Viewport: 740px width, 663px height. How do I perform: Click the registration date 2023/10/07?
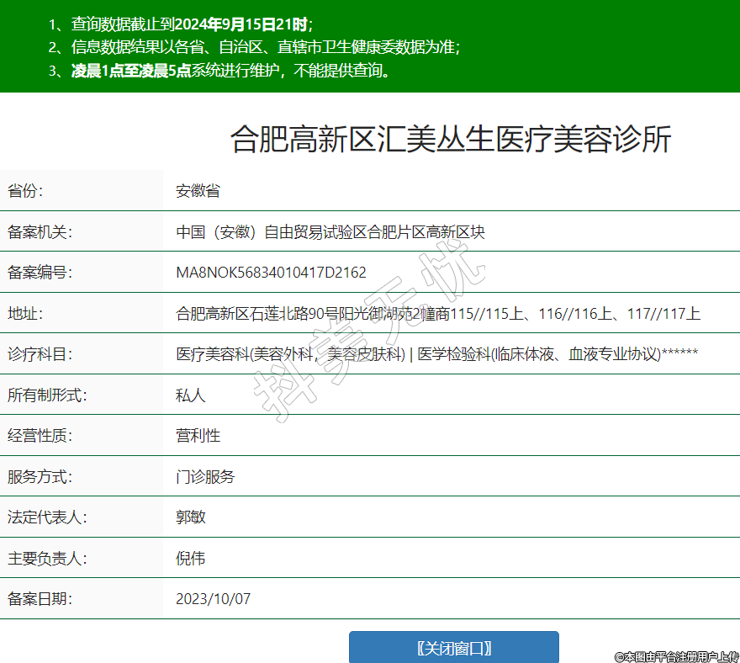coord(213,599)
